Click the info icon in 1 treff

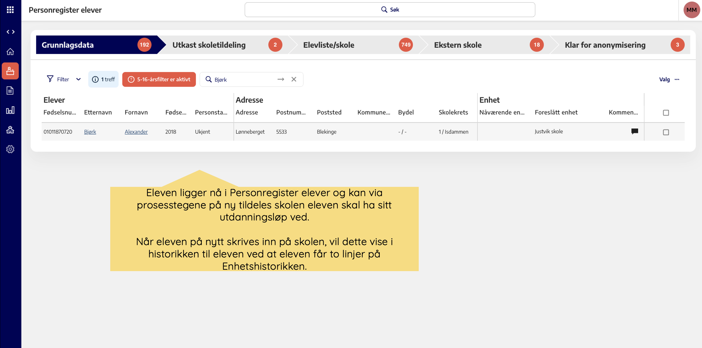click(95, 79)
